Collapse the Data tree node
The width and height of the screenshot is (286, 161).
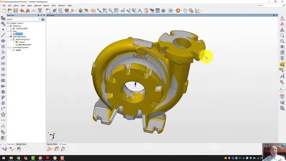click(8, 31)
